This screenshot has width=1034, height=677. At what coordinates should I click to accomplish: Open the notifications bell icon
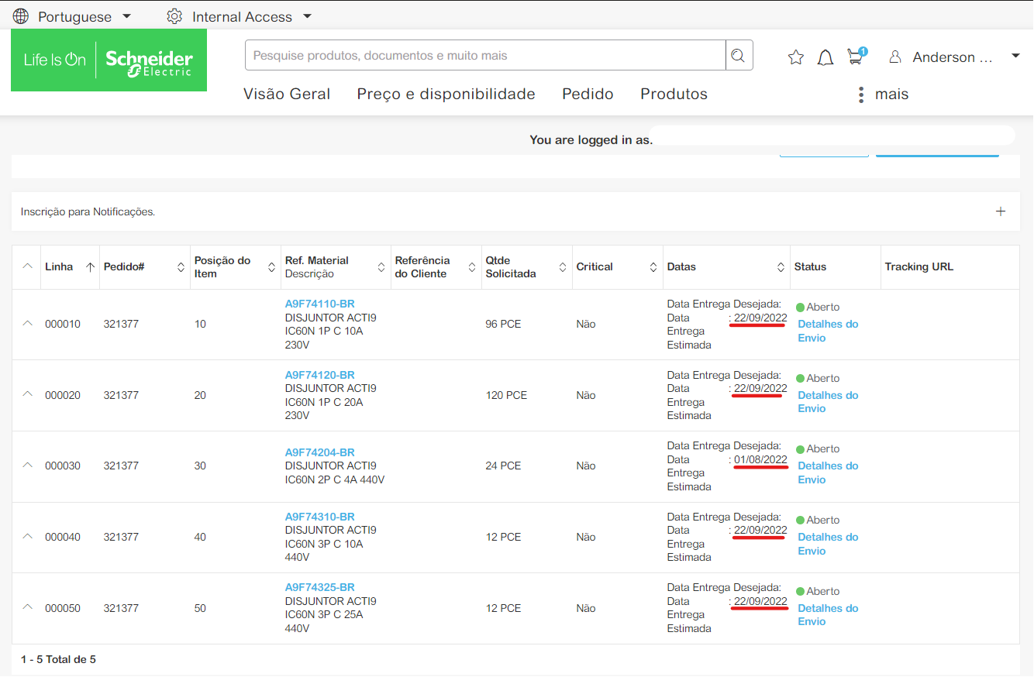tap(825, 57)
